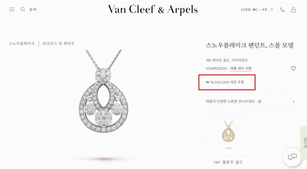Screen dimensions: 307x169
Task: Expand the 메종의 다양한 스톤을 만나보세요 row arrow
Action: pos(293,102)
